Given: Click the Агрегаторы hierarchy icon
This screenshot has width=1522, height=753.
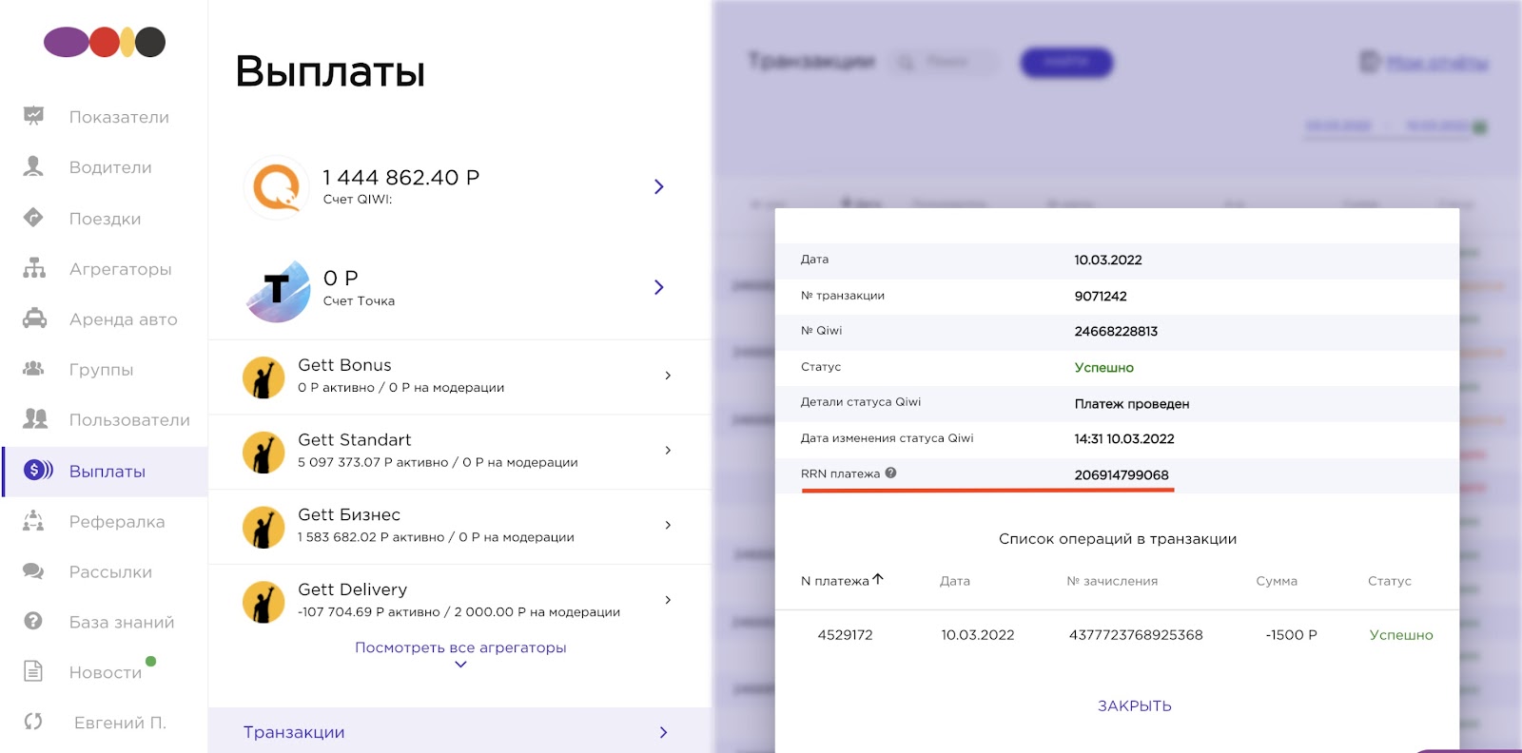Looking at the screenshot, I should 34,268.
